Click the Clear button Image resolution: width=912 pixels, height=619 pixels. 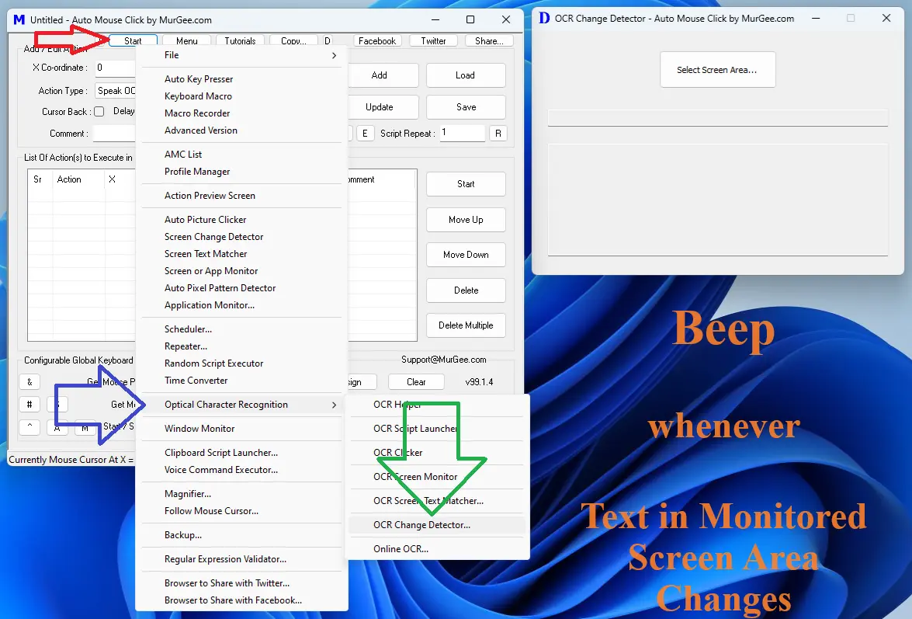pos(417,382)
